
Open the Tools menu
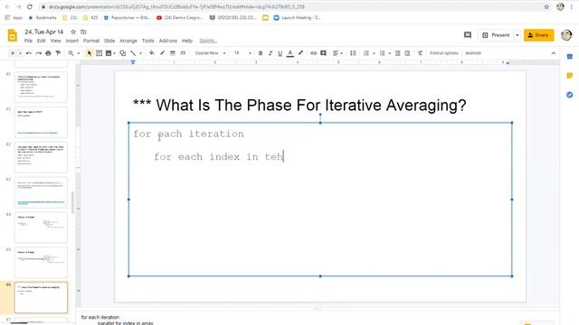tap(148, 41)
